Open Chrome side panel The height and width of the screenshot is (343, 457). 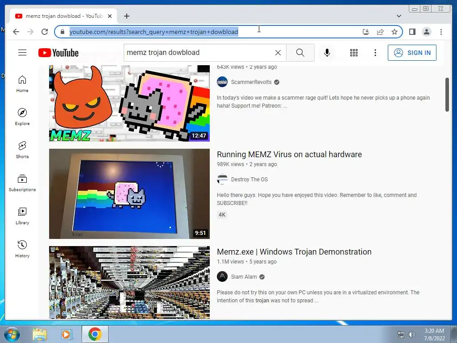pos(412,32)
